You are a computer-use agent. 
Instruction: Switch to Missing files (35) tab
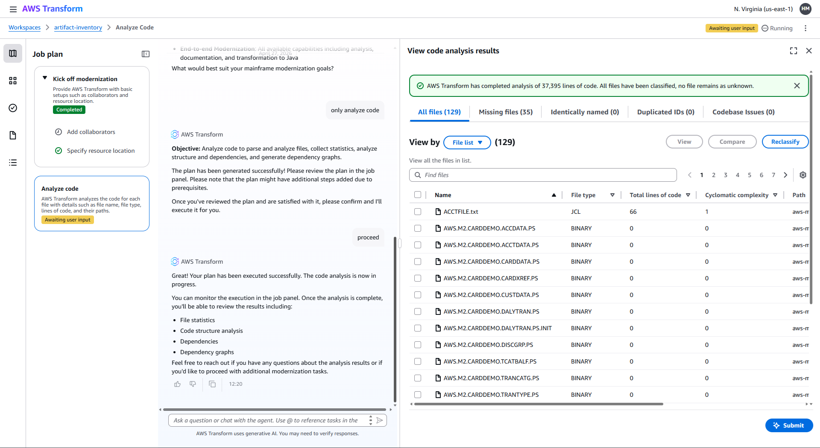coord(506,112)
